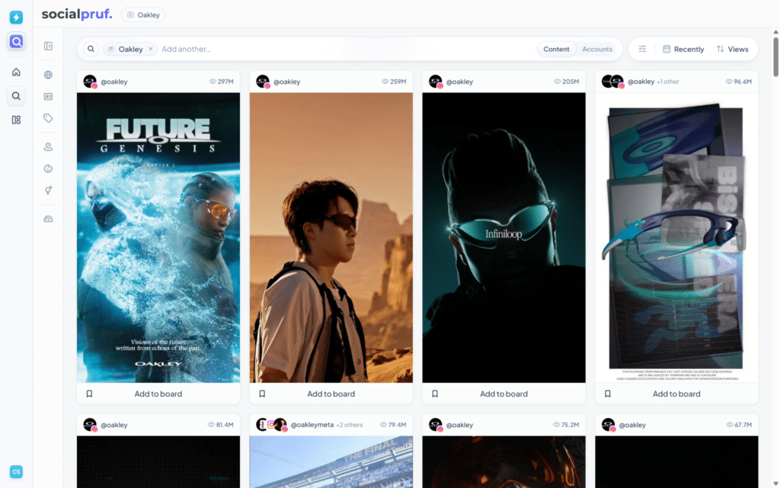Open the Future Genesis poster thumbnail
The width and height of the screenshot is (780, 488).
pyautogui.click(x=158, y=238)
